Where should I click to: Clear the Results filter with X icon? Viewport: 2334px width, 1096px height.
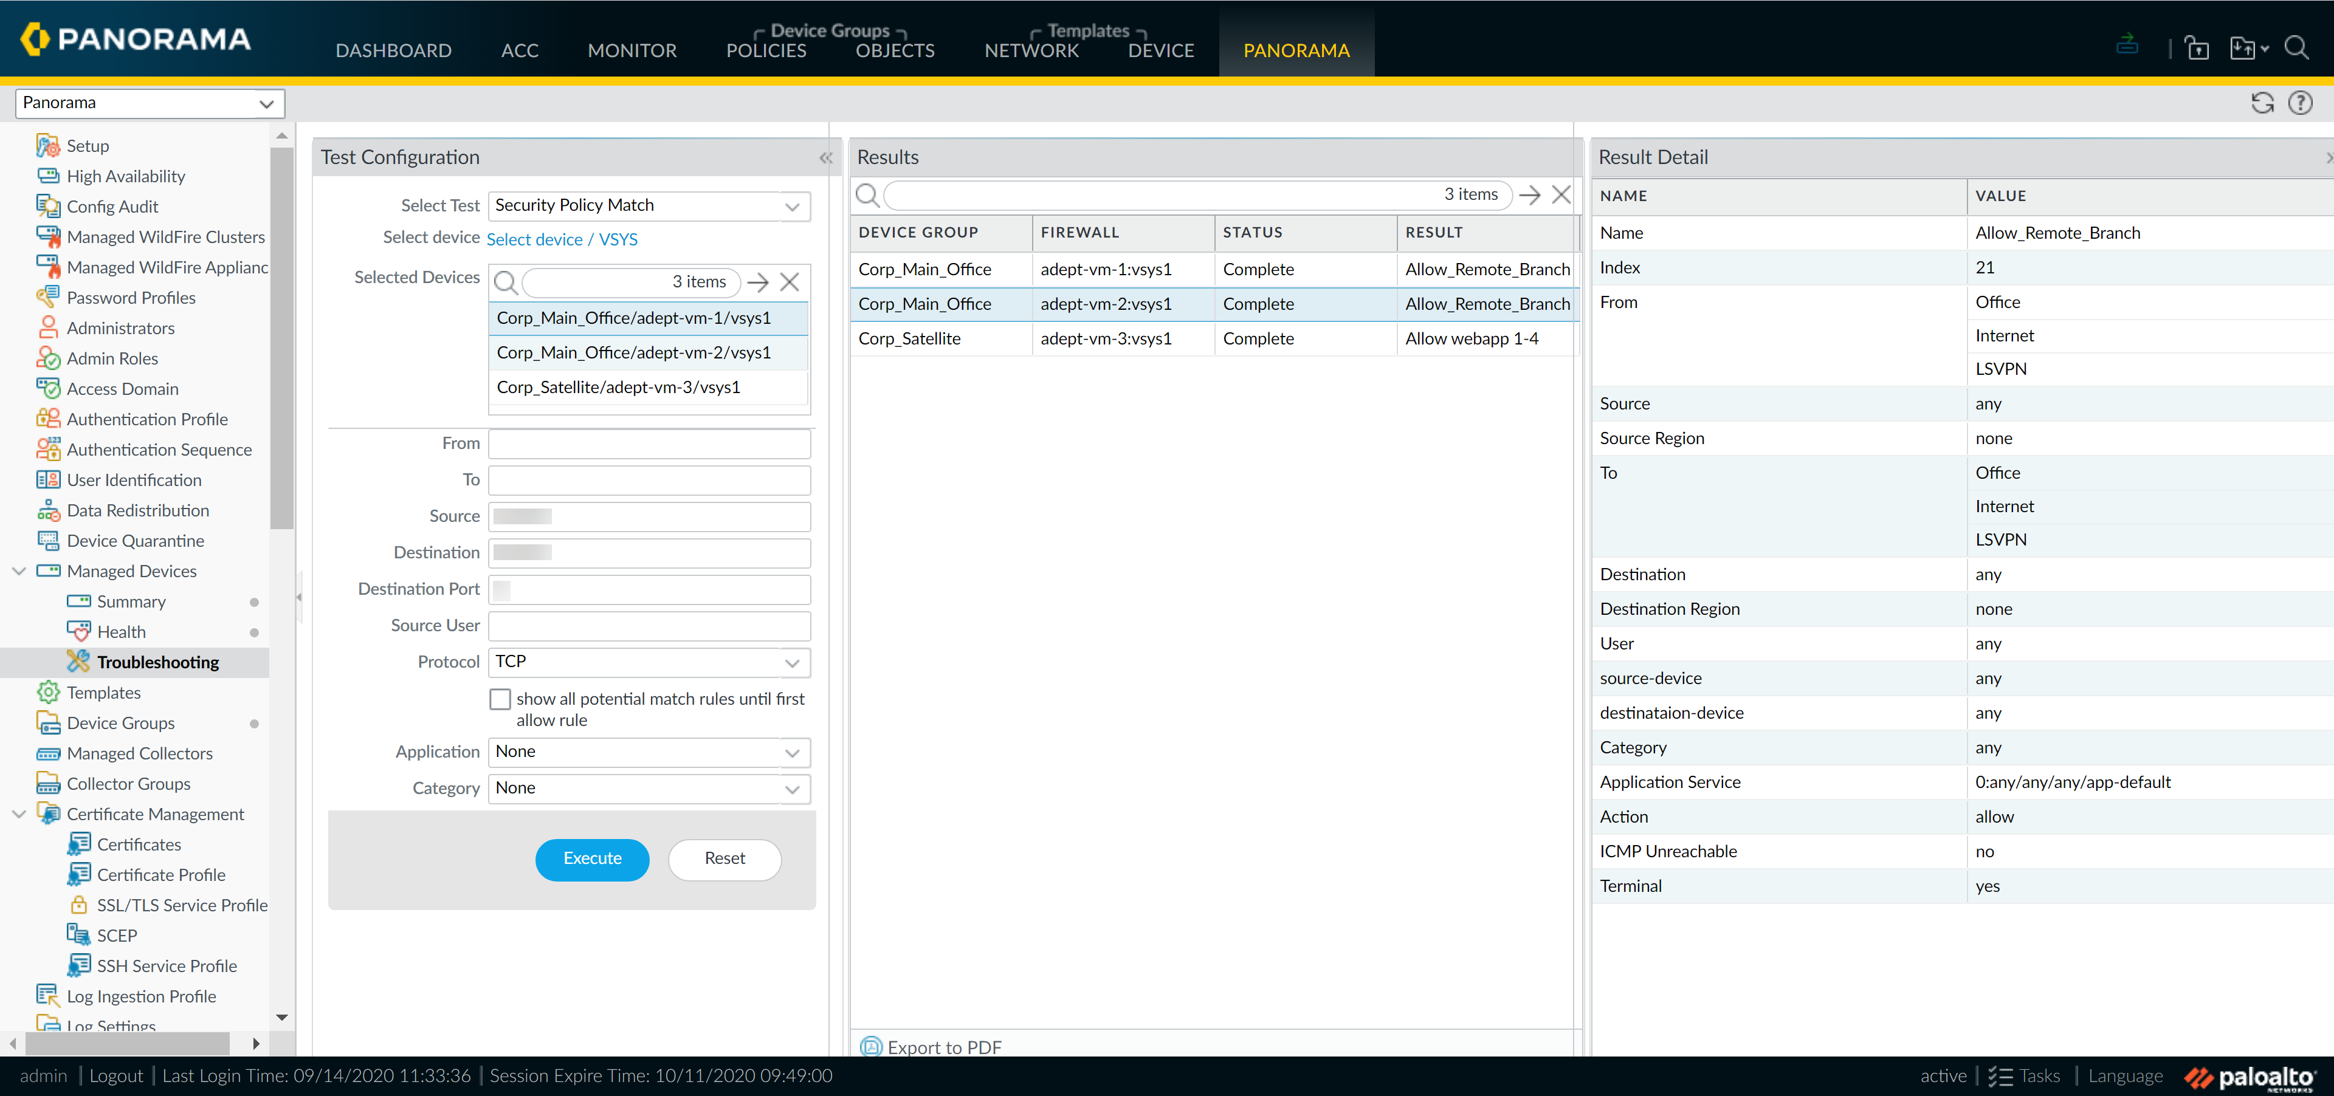click(1560, 195)
